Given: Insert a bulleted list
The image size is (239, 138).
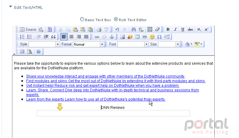Looking at the screenshot, I should tap(30, 37).
